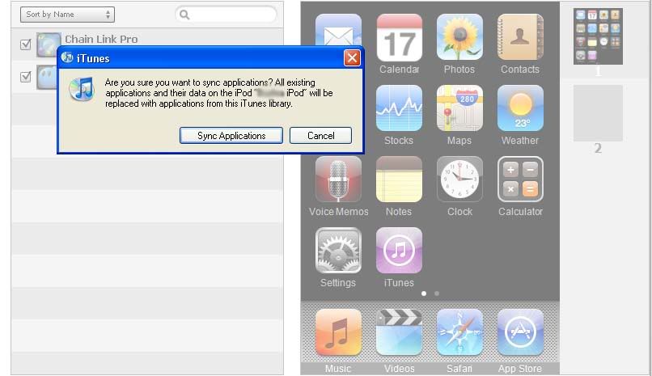Image resolution: width=652 pixels, height=376 pixels.
Task: Select the Photos sunflower icon
Action: coord(459,38)
